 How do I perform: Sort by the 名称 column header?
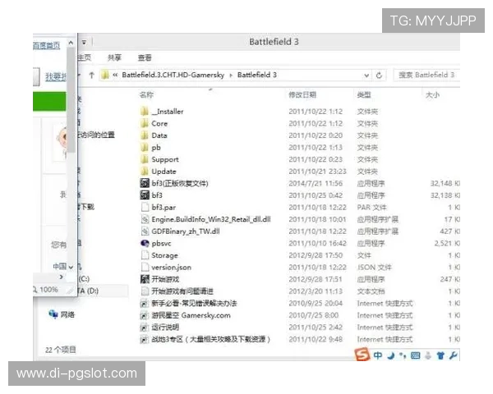pos(146,94)
